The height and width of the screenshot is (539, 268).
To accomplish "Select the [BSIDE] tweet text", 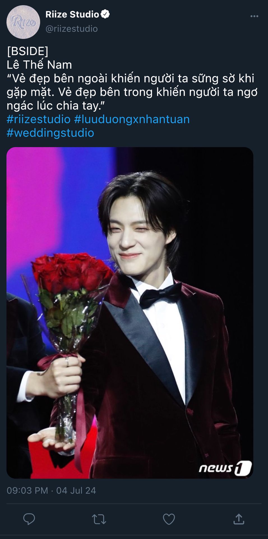I will (x=27, y=51).
